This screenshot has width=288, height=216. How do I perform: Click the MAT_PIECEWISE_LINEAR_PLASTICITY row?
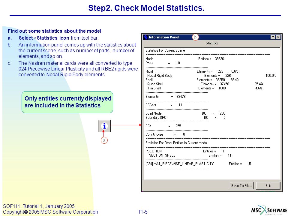coord(198,164)
